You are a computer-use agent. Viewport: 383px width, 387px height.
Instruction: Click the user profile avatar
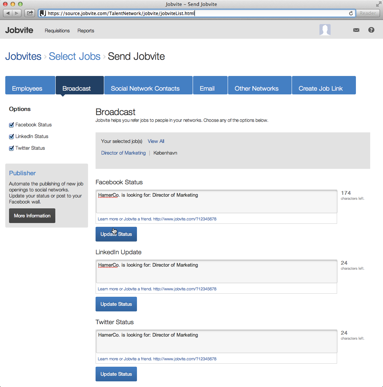point(325,30)
